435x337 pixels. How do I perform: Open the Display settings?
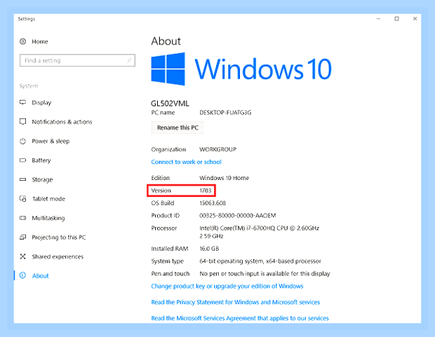[41, 102]
